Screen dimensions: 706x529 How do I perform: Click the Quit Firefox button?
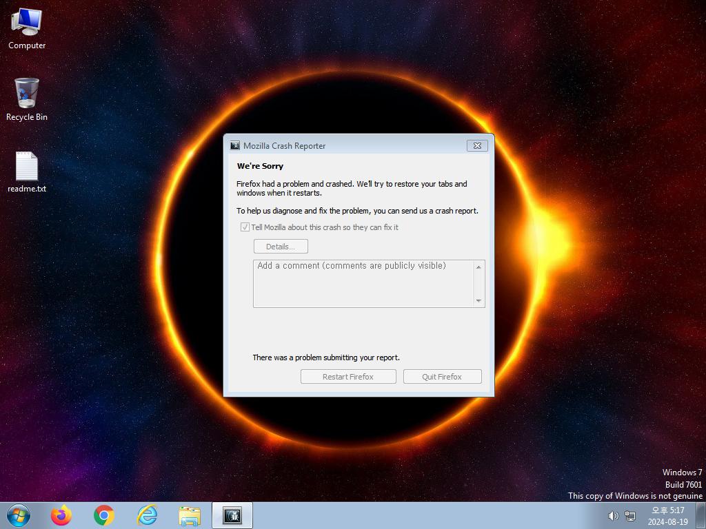pyautogui.click(x=442, y=377)
